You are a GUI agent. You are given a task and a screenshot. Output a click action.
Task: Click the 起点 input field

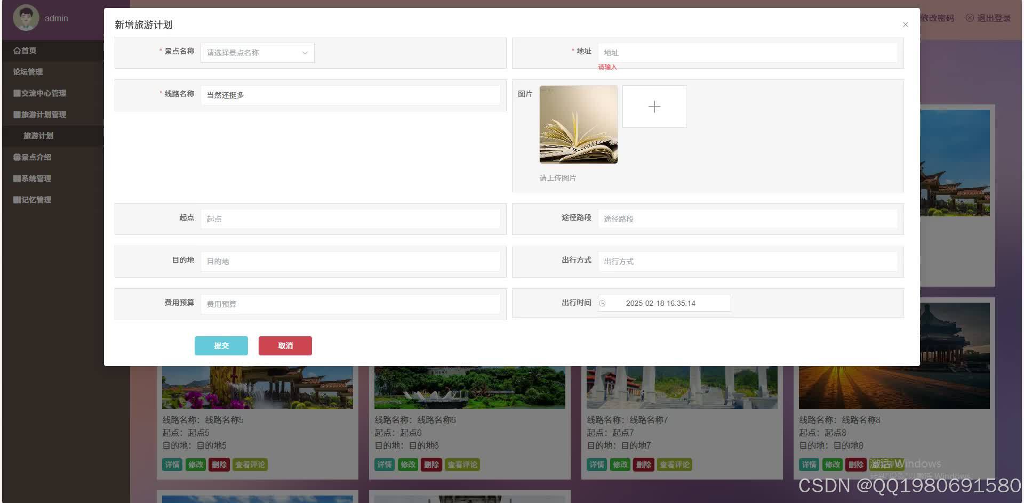[350, 219]
